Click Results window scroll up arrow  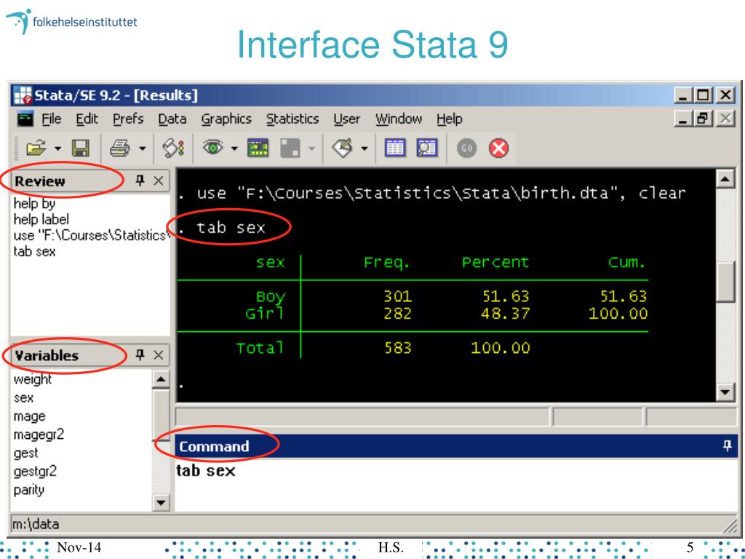point(725,179)
